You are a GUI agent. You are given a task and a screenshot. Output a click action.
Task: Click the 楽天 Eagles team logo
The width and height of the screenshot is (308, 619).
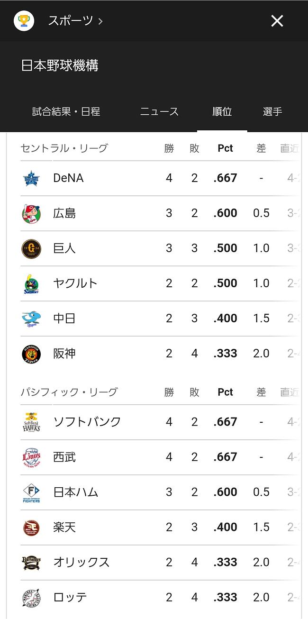31,527
